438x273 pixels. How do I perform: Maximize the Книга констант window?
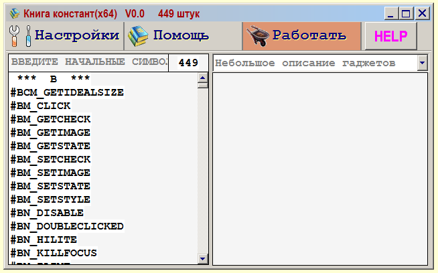click(406, 13)
